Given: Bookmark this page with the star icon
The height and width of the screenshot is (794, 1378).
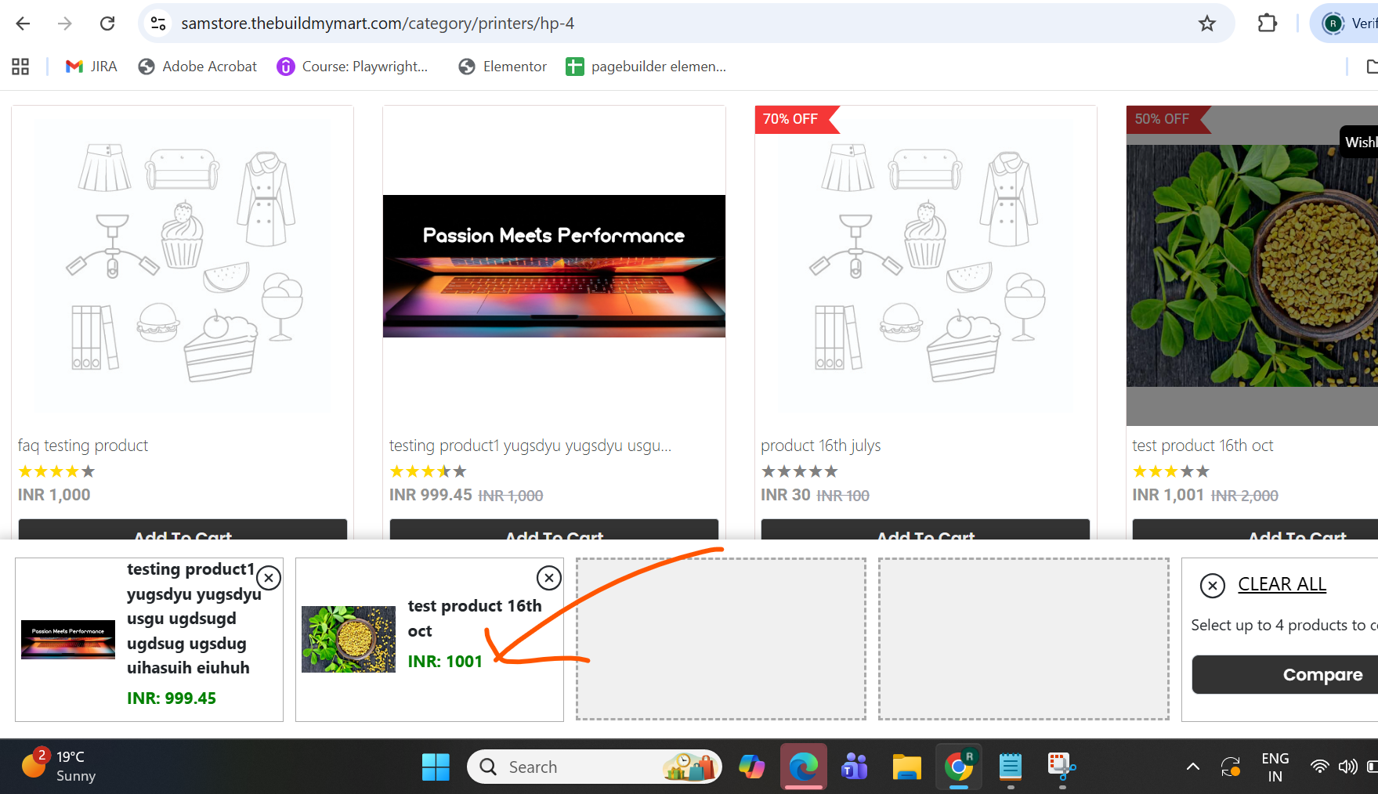Looking at the screenshot, I should [x=1207, y=23].
